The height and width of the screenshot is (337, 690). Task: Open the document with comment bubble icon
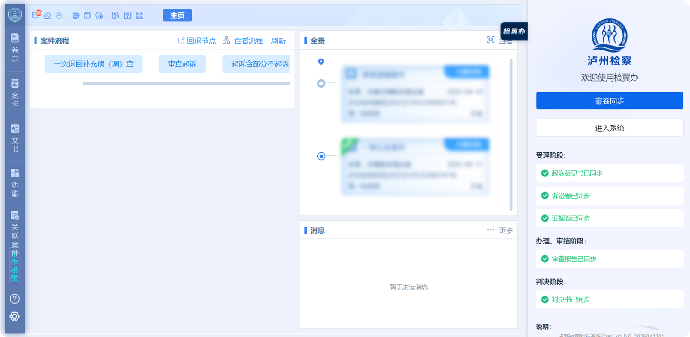(116, 16)
